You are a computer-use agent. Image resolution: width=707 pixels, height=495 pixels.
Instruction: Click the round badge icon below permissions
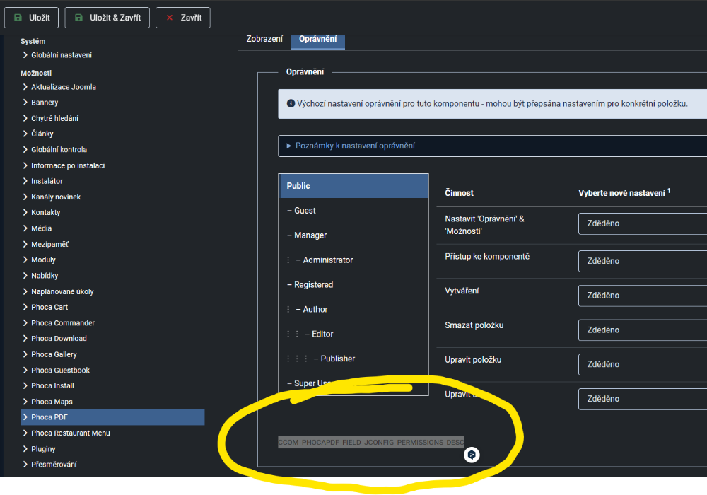pyautogui.click(x=472, y=455)
